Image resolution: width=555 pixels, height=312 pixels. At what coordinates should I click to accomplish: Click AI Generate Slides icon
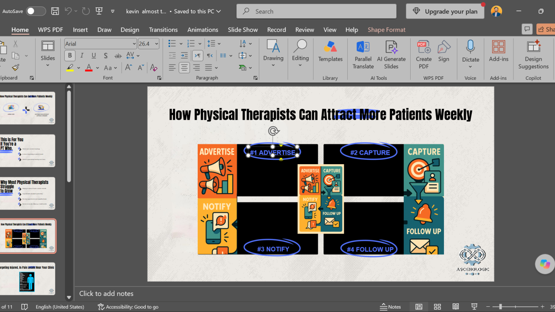[x=391, y=55]
